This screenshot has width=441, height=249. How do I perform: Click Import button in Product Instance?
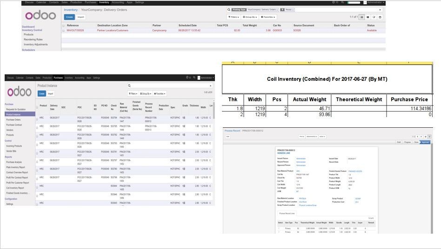click(51, 93)
